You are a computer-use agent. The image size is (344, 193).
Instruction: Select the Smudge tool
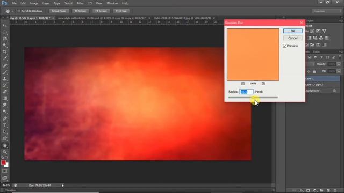point(5,105)
